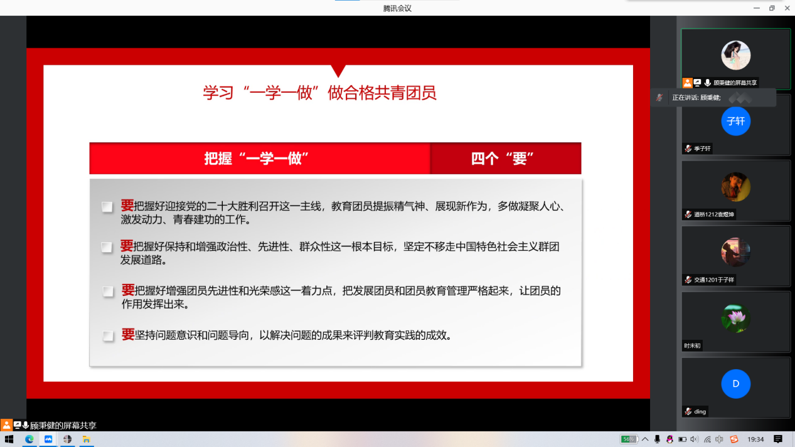Click the battery percentage indicator in the taskbar
Viewport: 795px width, 447px height.
tap(629, 439)
